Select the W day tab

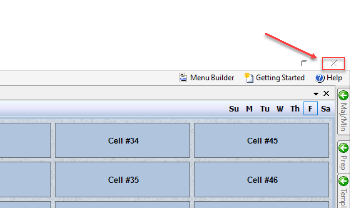coord(280,109)
